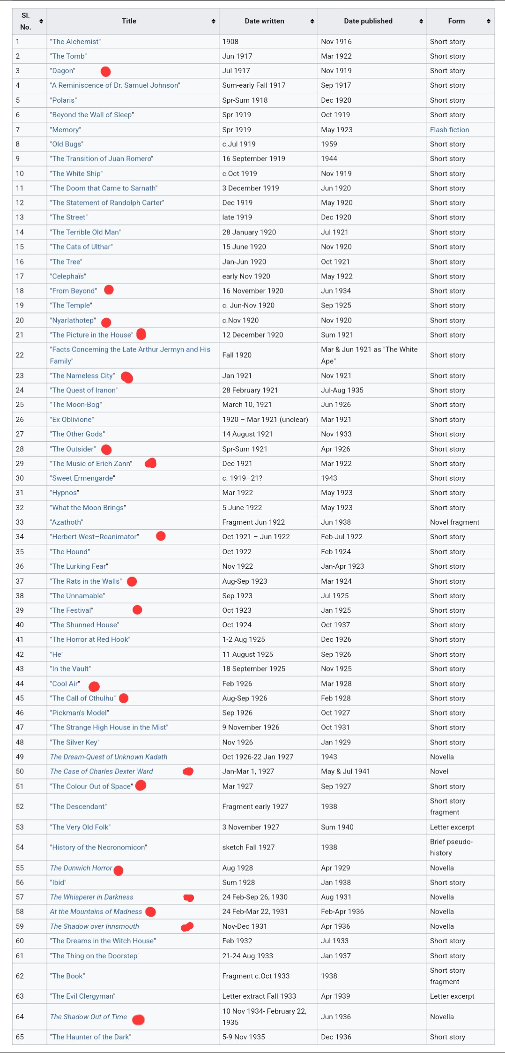Screen dimensions: 505x1053
Task: Open the "Azathoth" link
Action: [x=67, y=522]
